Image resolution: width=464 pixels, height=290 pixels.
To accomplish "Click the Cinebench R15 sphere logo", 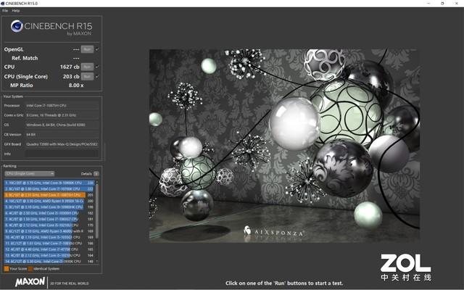I will click(x=17, y=26).
